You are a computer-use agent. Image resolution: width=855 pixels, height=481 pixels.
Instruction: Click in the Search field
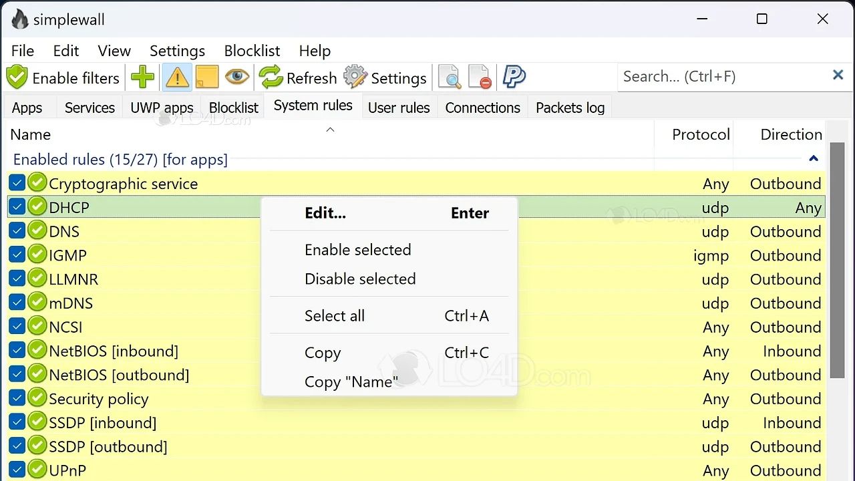(723, 76)
